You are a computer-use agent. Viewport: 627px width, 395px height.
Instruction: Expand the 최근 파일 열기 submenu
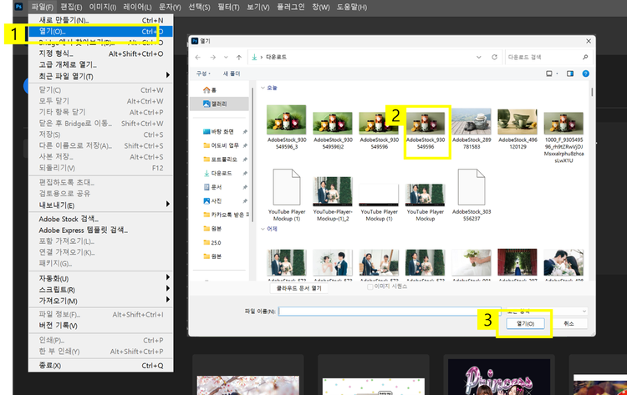pos(167,75)
